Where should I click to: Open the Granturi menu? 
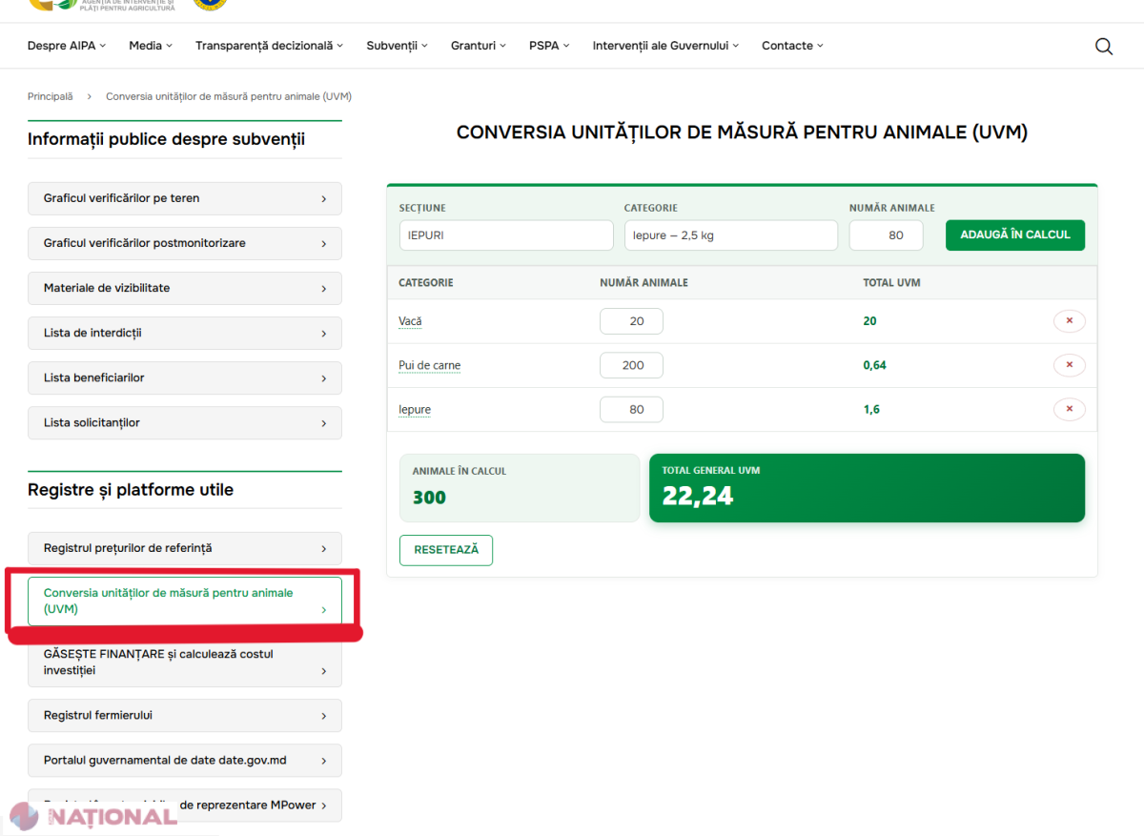[x=479, y=46]
